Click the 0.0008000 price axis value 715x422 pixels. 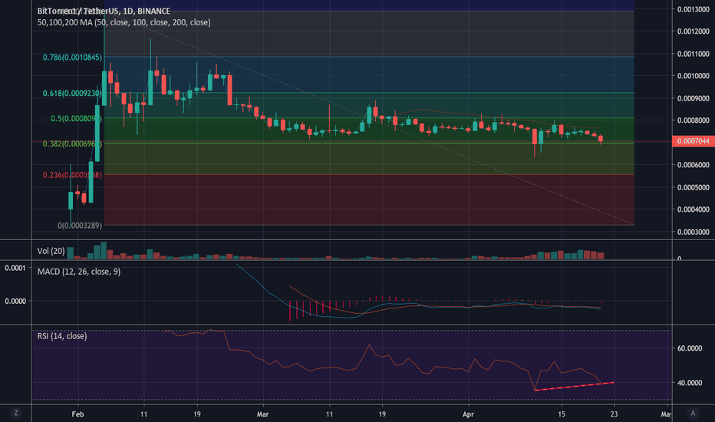(x=693, y=120)
